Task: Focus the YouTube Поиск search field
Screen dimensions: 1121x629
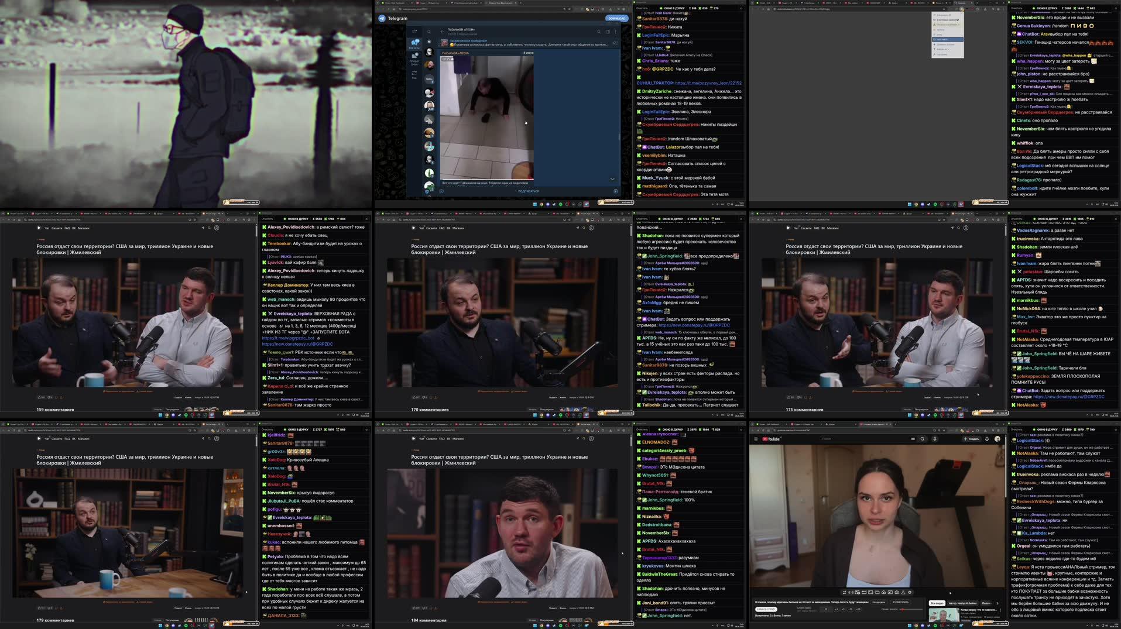Action: pos(863,439)
